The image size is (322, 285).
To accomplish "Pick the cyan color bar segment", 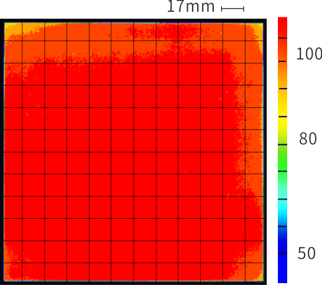I will click(x=282, y=213).
